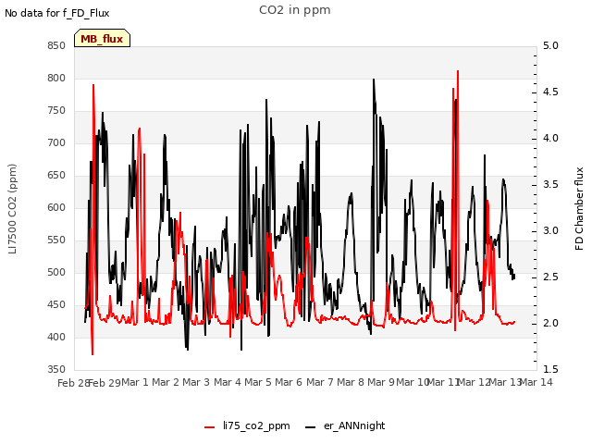Click the 650 left axis label
Viewport: 592px width, 444px height.
[56, 175]
